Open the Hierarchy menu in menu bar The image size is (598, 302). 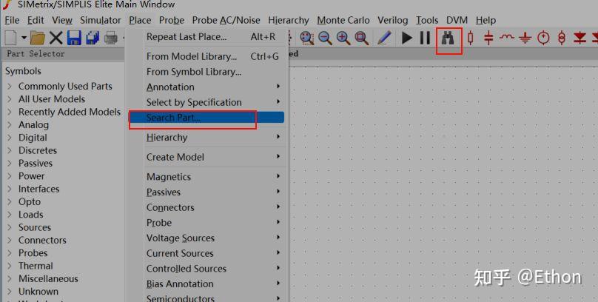pyautogui.click(x=289, y=20)
